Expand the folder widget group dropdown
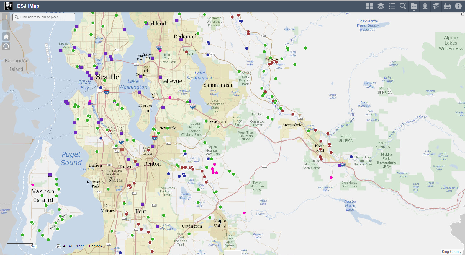465x255 pixels. pyautogui.click(x=414, y=6)
